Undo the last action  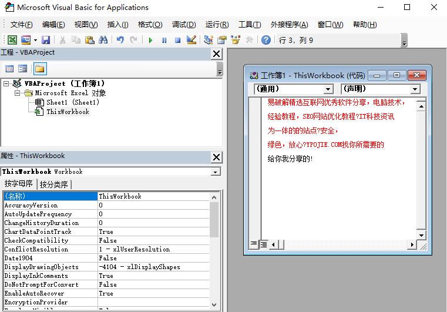(120, 40)
